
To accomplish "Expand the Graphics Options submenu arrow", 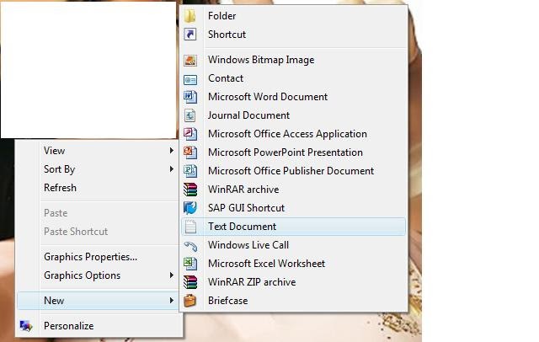I will 171,275.
